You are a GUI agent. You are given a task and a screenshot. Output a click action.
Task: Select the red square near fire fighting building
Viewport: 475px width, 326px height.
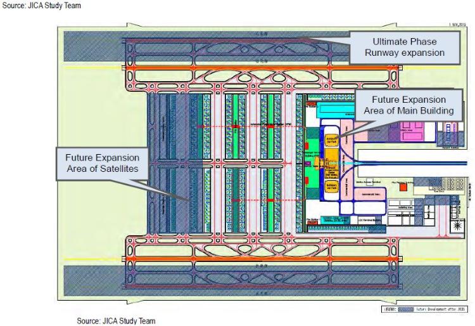pyautogui.click(x=402, y=187)
